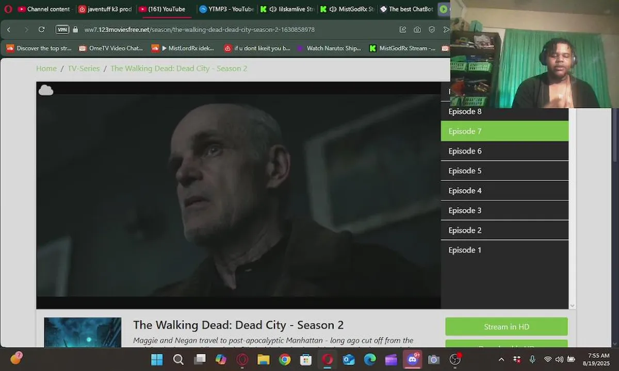
Task: Select Episode 2 from list
Action: pyautogui.click(x=504, y=230)
